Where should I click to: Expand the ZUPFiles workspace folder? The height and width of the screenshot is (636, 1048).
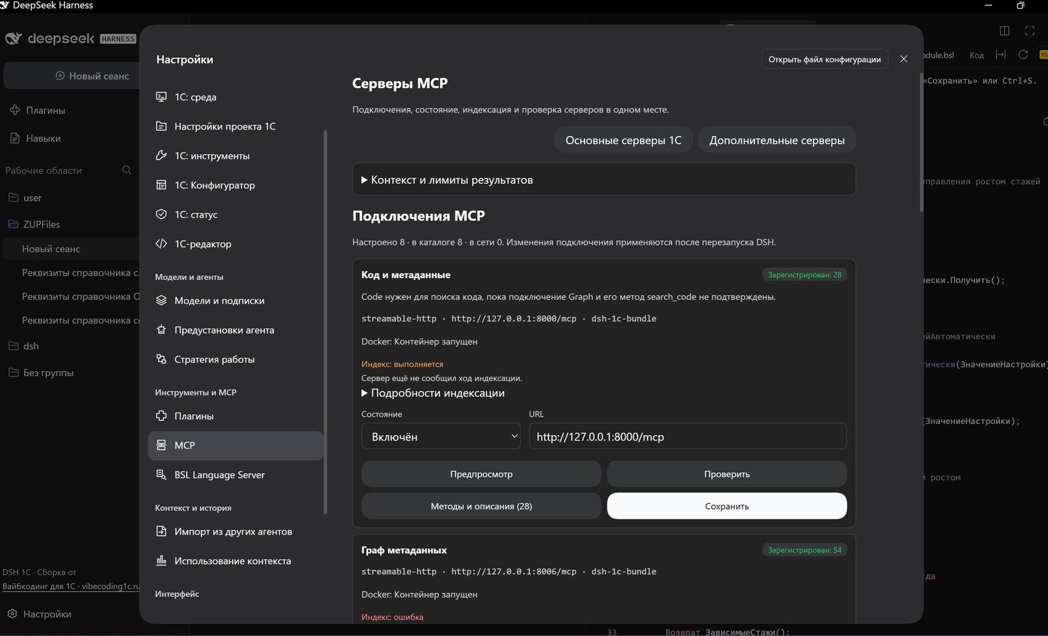point(35,224)
